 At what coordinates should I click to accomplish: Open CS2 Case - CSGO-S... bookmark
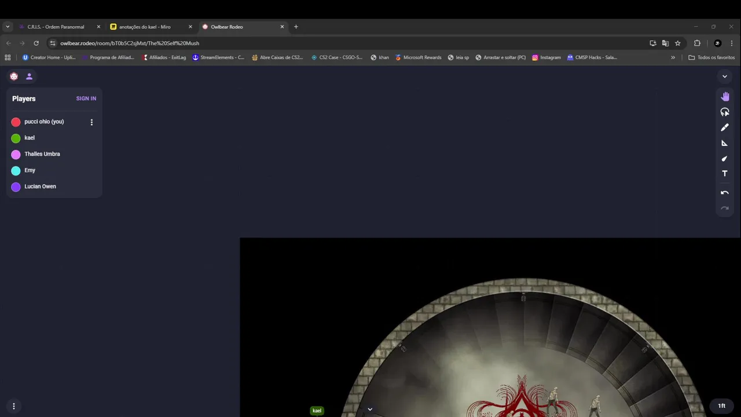coord(337,57)
